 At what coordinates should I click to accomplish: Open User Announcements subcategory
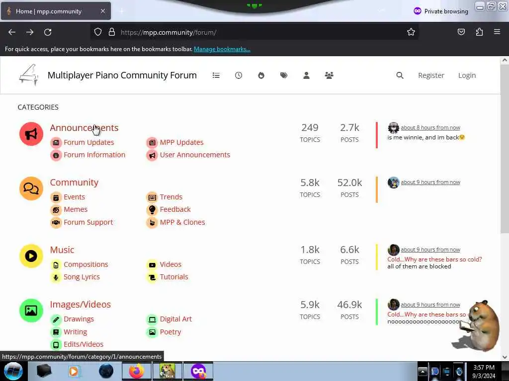[x=195, y=155]
